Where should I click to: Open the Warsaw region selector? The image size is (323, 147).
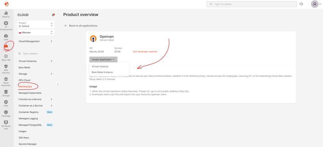pyautogui.click(x=36, y=33)
